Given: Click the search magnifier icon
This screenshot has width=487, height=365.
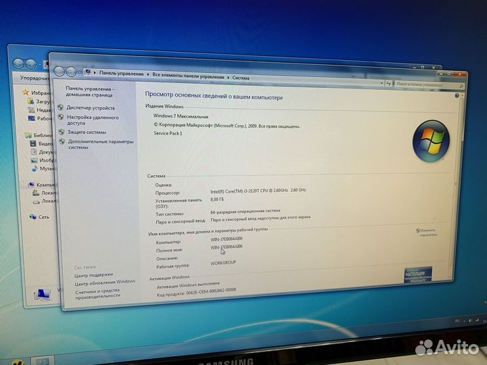Looking at the screenshot, I should pos(461,86).
